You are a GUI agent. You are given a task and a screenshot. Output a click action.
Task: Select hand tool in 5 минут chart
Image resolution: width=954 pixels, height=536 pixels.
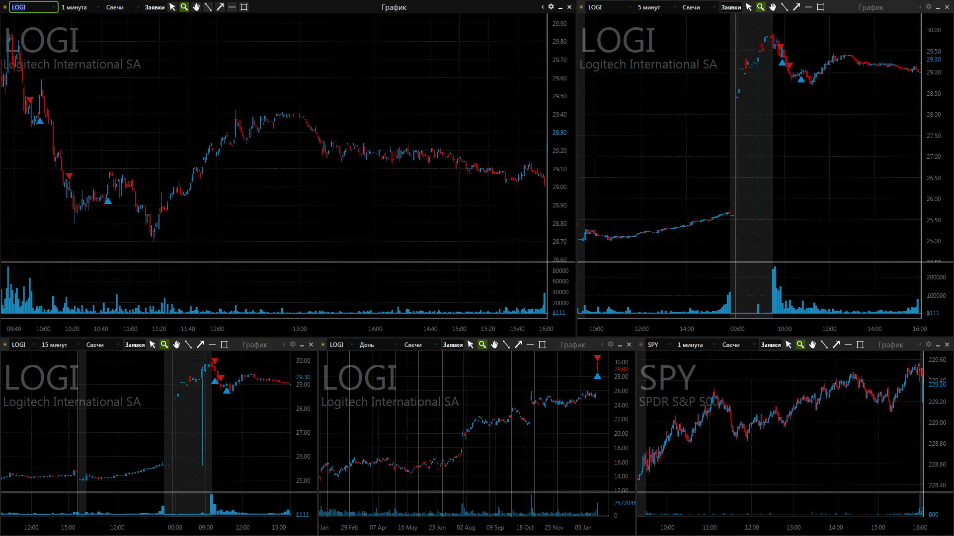tap(773, 7)
